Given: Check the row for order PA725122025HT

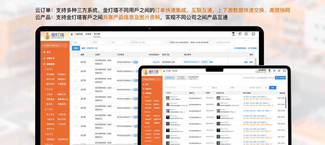Looking at the screenshot, I should click(75, 117).
